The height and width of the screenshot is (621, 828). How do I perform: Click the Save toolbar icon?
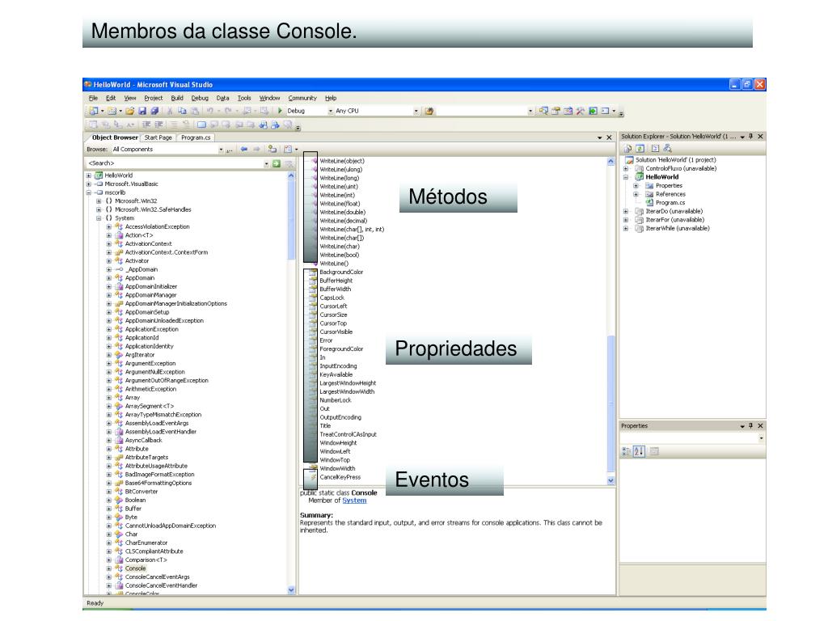tap(142, 111)
